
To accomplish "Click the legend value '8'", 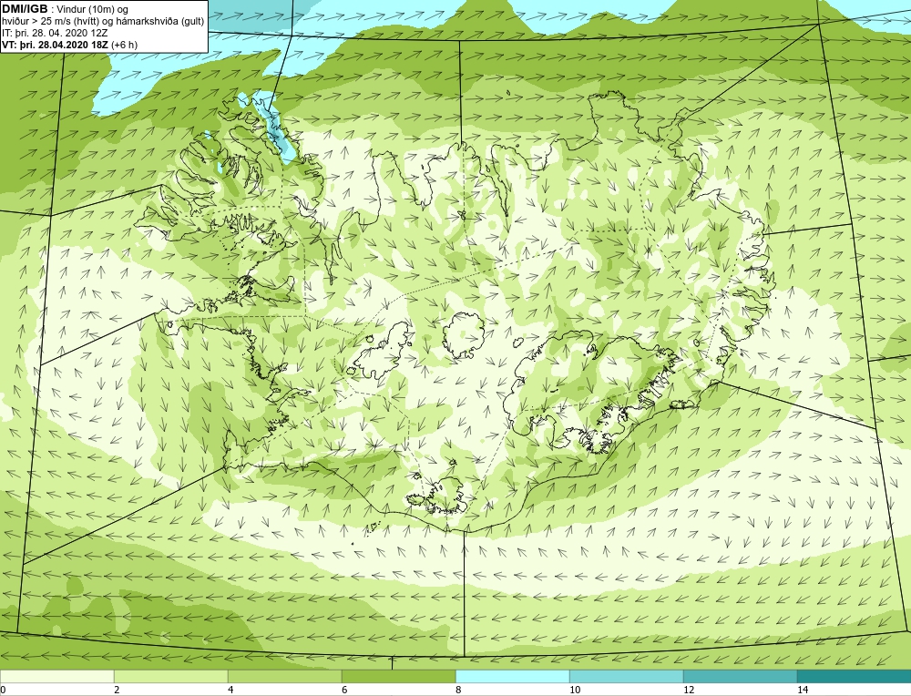I will 458,690.
